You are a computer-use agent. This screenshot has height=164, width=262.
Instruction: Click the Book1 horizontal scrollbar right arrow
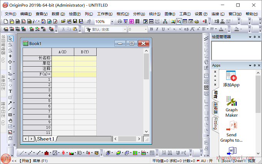(139, 139)
